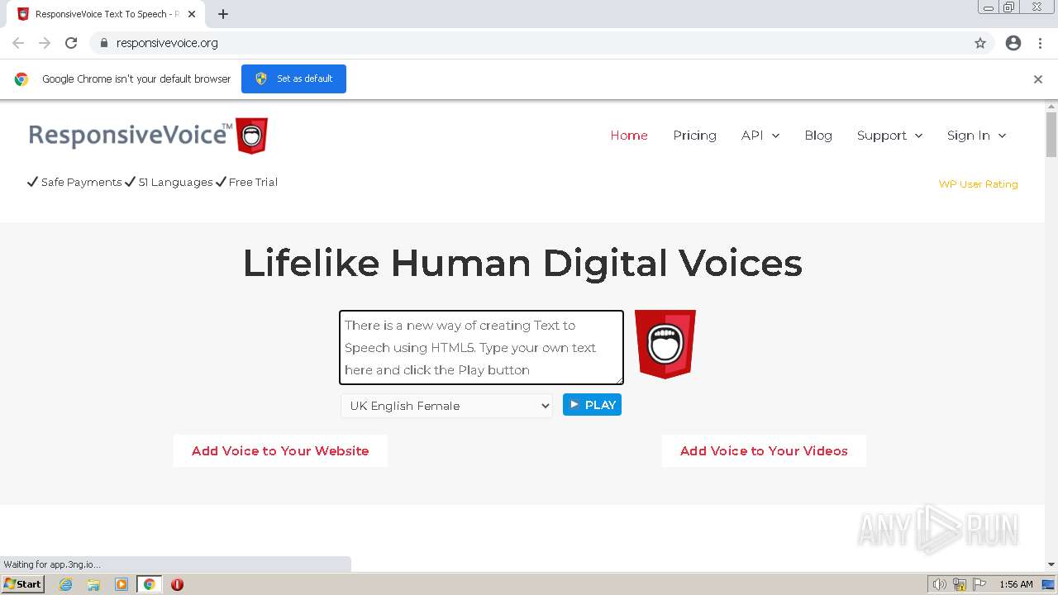Click inside the text-to-speech text area
Screen dimensions: 1058x595
click(481, 348)
